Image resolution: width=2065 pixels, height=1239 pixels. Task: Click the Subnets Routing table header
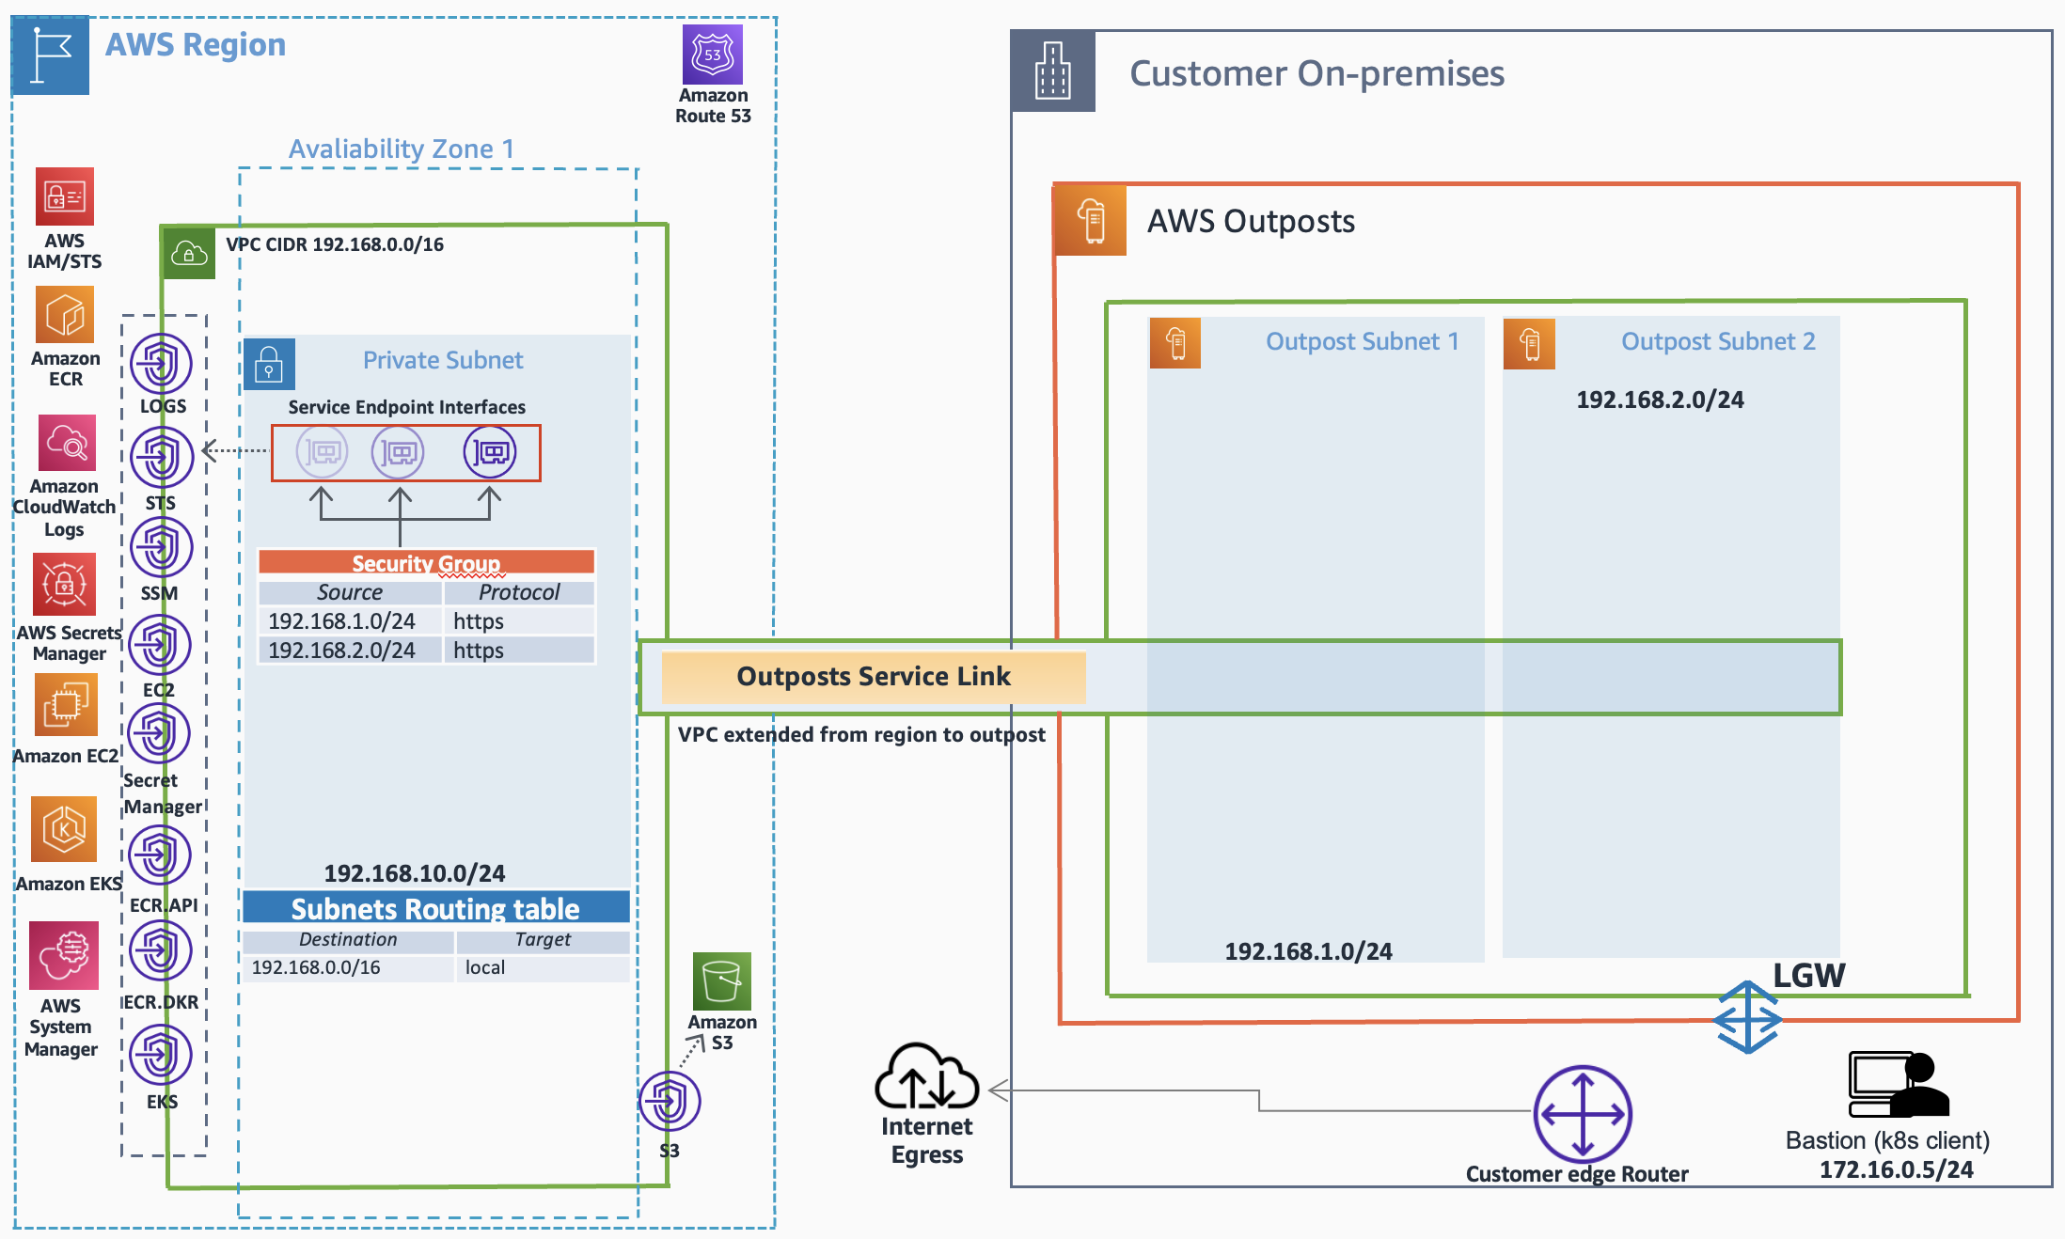(x=435, y=908)
